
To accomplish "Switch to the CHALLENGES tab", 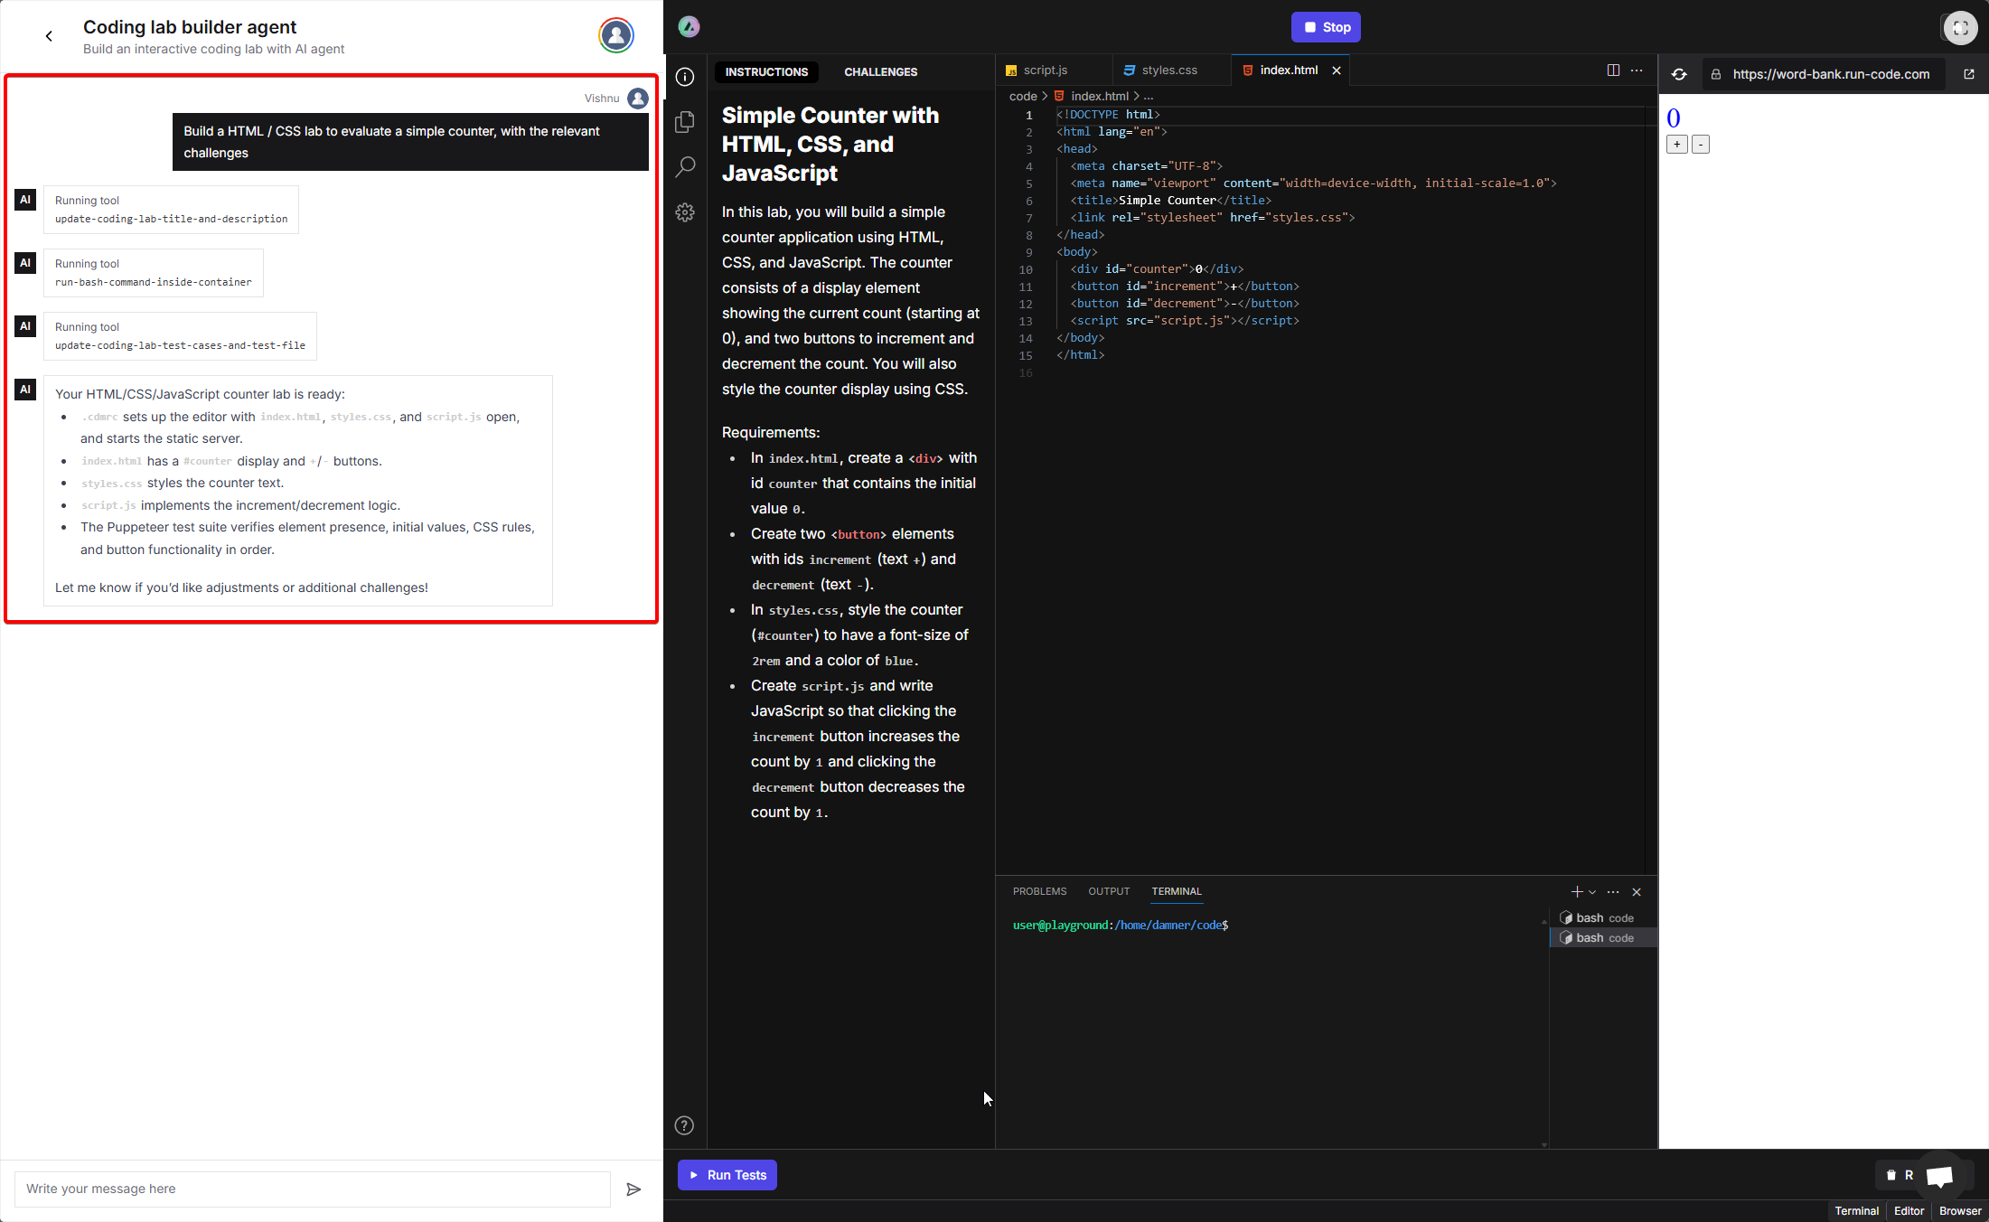I will click(x=880, y=71).
